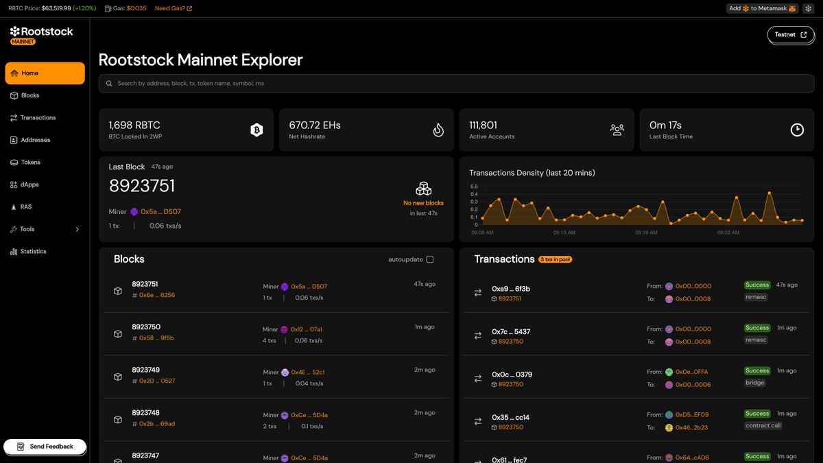This screenshot has height=463, width=823.
Task: Click the search magnifier icon
Action: click(110, 84)
